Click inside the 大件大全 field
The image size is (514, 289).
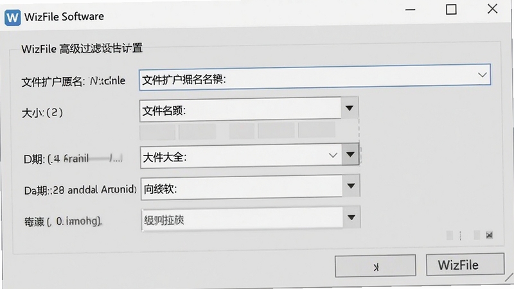(241, 157)
